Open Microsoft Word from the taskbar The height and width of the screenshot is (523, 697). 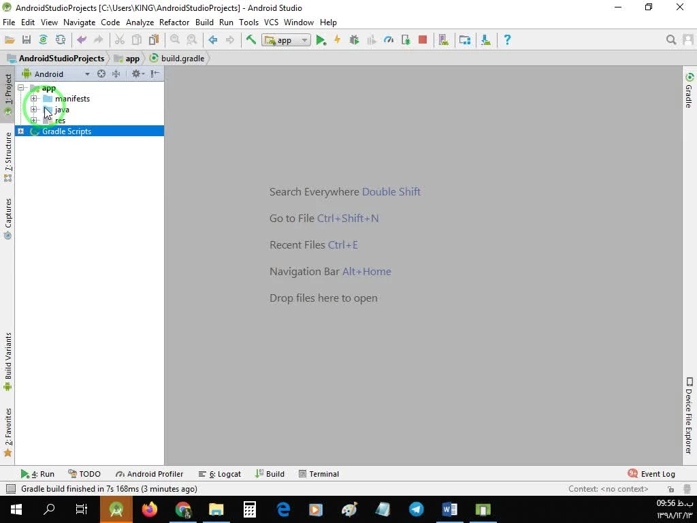449,509
